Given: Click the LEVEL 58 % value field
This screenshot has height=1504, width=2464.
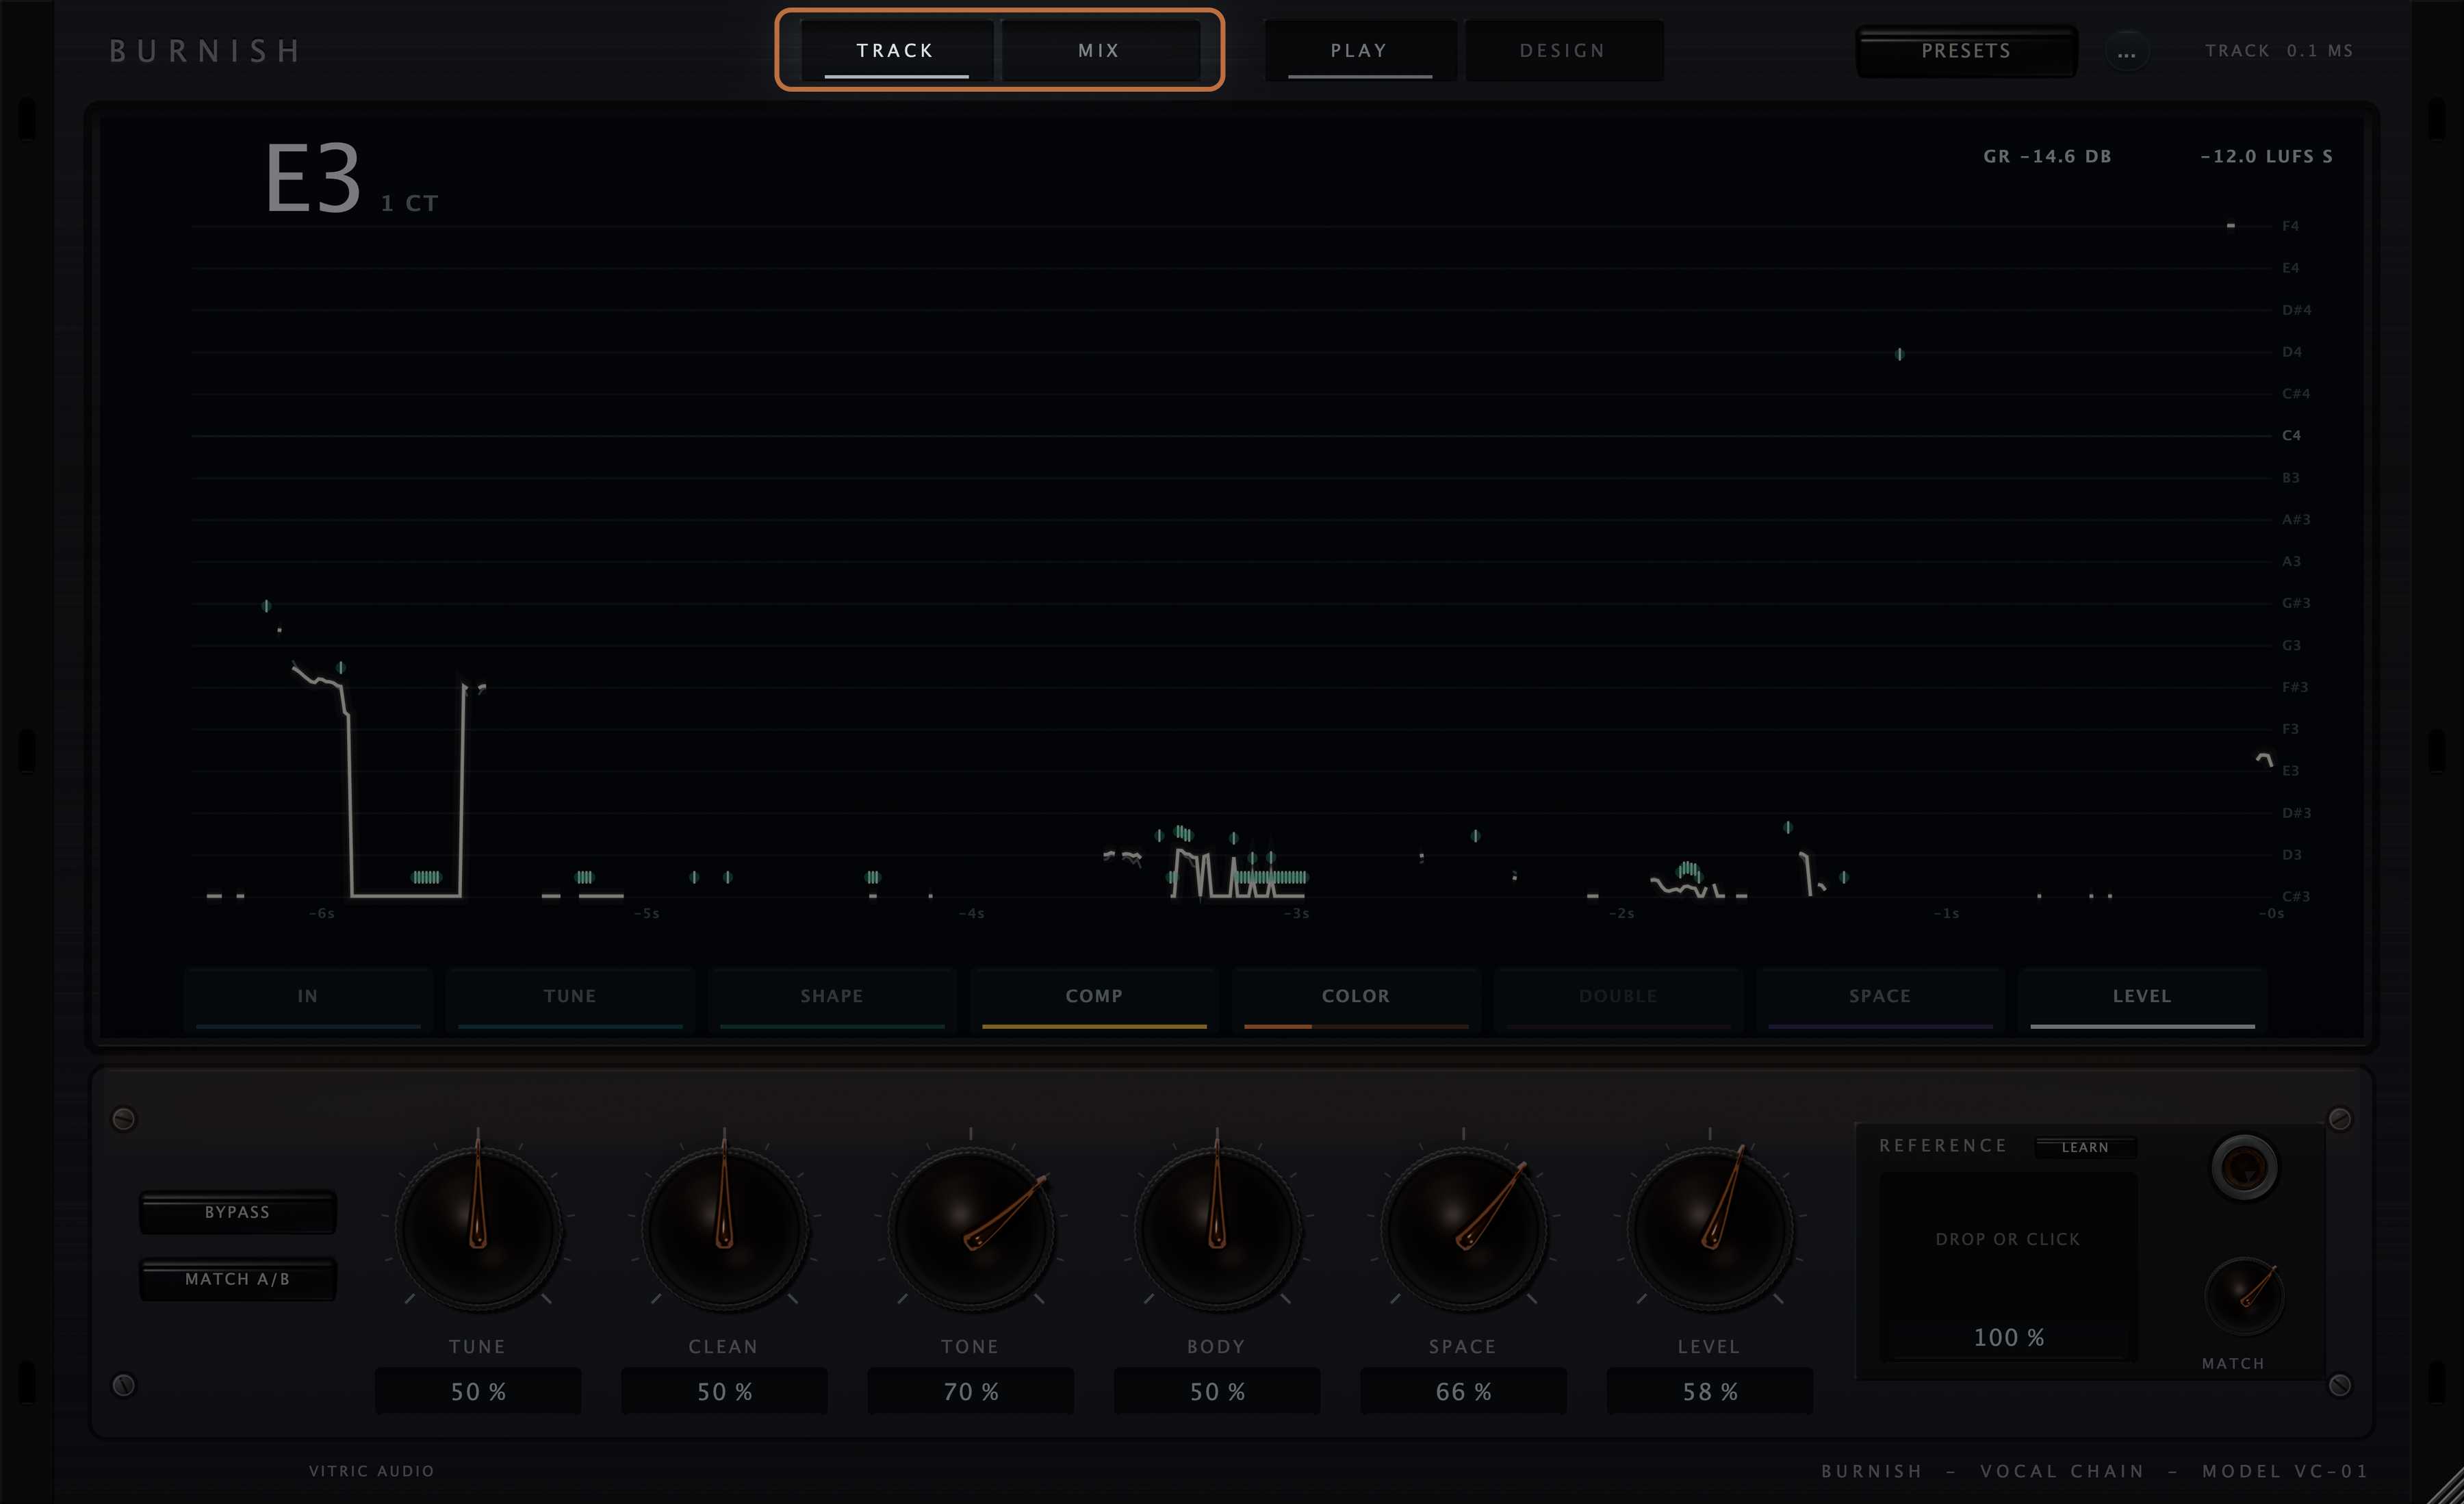Looking at the screenshot, I should pyautogui.click(x=1710, y=1391).
